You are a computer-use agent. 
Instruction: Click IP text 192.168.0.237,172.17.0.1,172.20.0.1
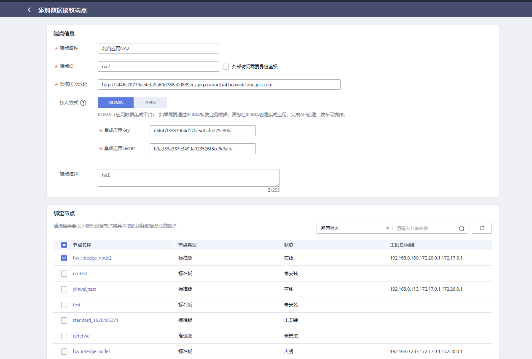pos(426,351)
